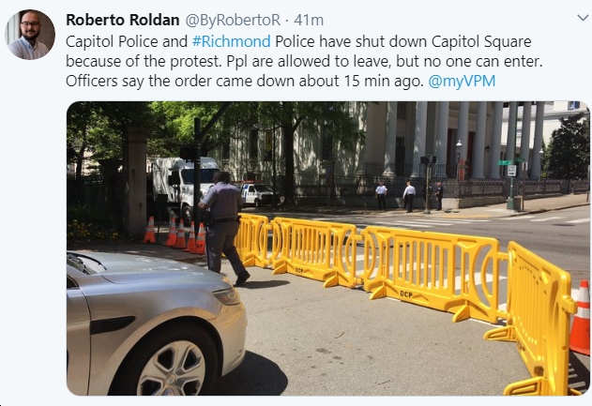This screenshot has width=592, height=406.
Task: Open the @ByRobertoR handle link
Action: click(x=233, y=21)
